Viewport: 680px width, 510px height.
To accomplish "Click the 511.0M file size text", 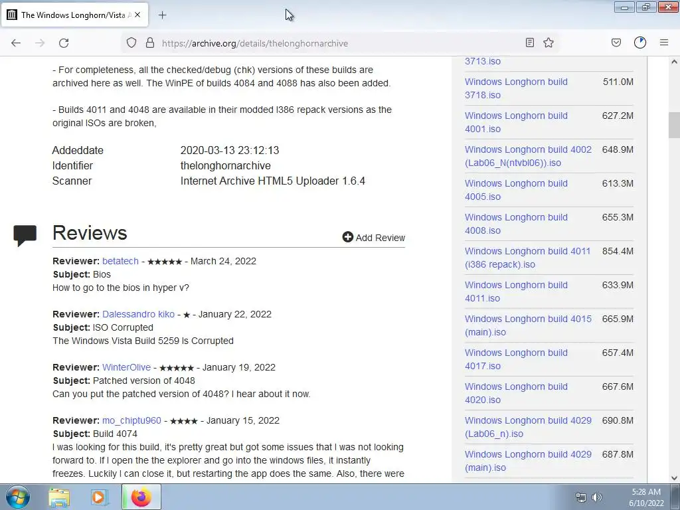I will (x=618, y=82).
